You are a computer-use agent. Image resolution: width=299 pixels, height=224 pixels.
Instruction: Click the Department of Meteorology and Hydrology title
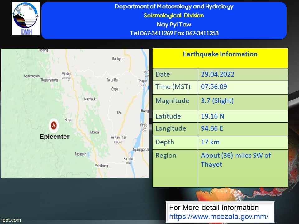174,7
